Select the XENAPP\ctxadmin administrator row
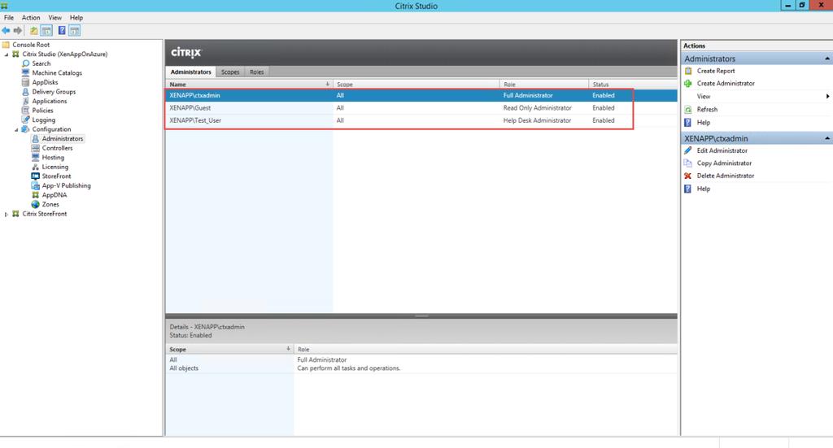Image resolution: width=833 pixels, height=448 pixels. point(421,96)
